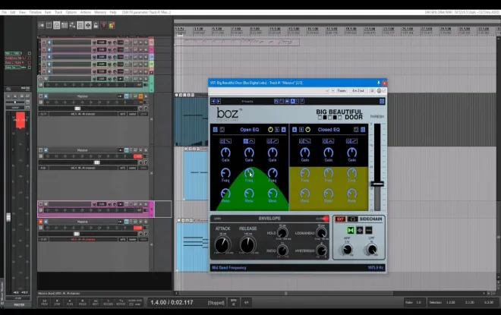Click the S solo button in Closed EQ
The height and width of the screenshot is (315, 501).
tap(301, 129)
